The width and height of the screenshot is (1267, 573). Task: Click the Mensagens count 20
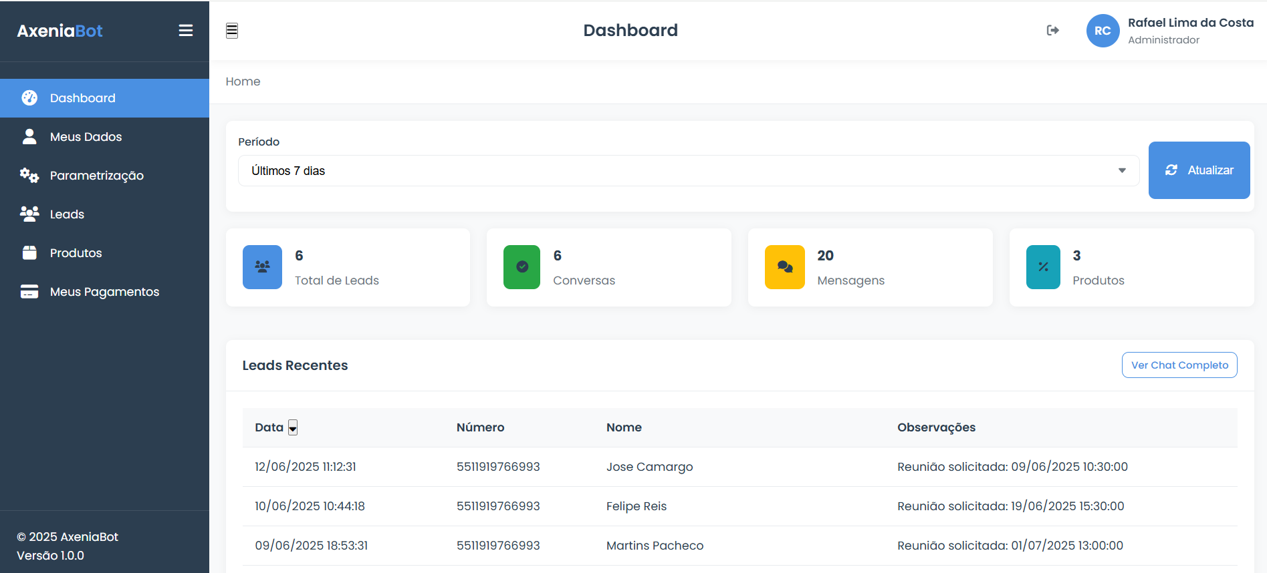click(825, 256)
